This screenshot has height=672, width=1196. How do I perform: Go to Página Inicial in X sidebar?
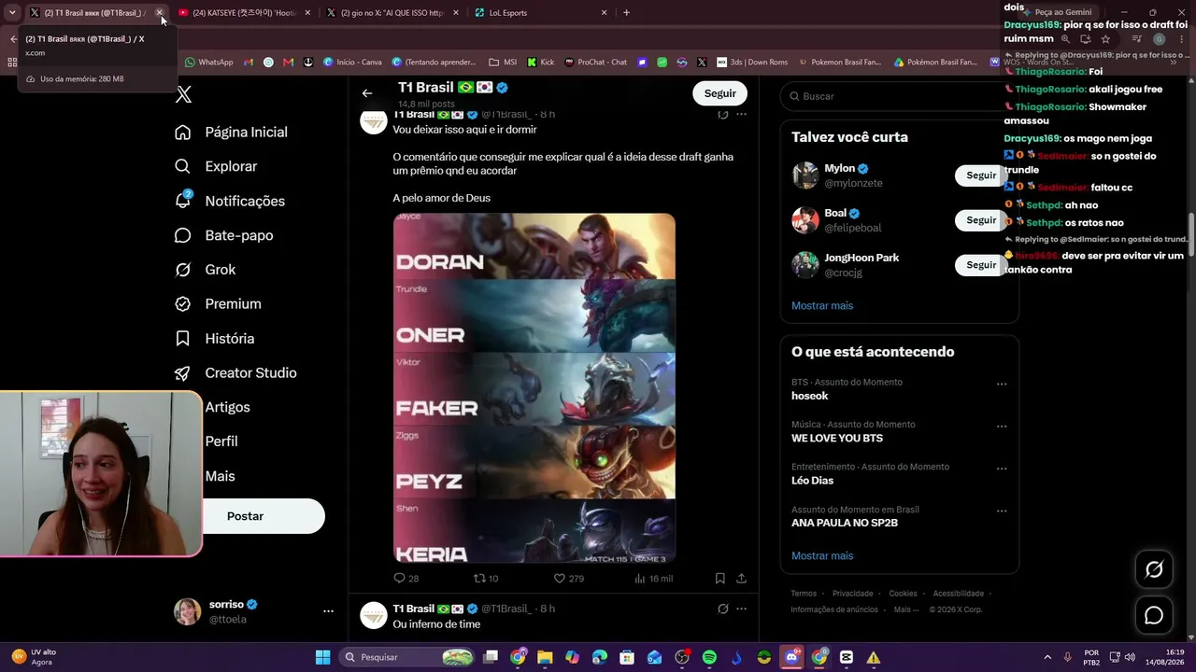point(231,133)
